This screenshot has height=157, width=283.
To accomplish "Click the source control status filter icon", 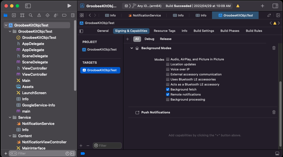I will (x=72, y=153).
